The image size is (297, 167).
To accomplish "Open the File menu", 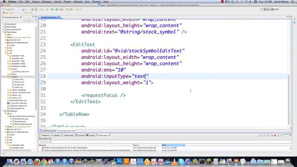I will [20, 1].
